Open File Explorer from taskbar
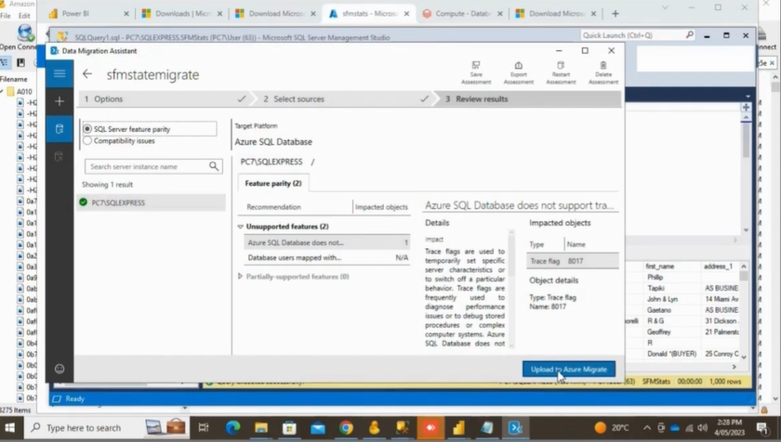The width and height of the screenshot is (781, 442). 261,427
